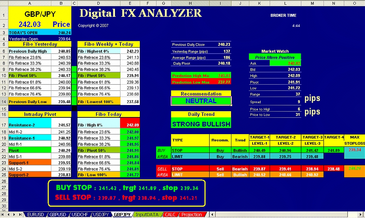Click the Price Move Positive cell
Screen dimensions: 365x218
(x=275, y=57)
